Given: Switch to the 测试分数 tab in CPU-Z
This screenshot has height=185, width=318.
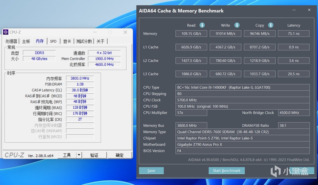Looking at the screenshot, I should pos(84,41).
